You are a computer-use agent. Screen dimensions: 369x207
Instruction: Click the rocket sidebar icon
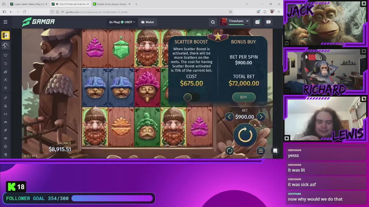click(5, 130)
